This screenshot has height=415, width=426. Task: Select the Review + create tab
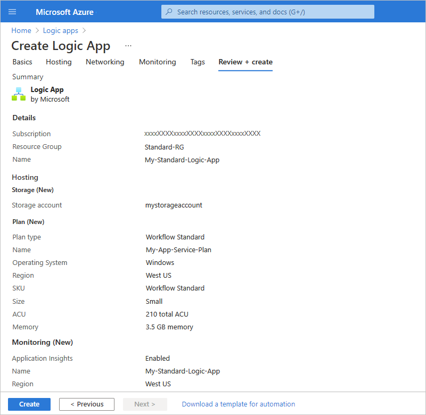pos(245,62)
